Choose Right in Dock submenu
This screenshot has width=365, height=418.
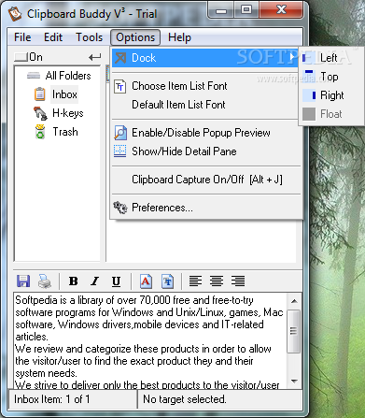pyautogui.click(x=330, y=95)
